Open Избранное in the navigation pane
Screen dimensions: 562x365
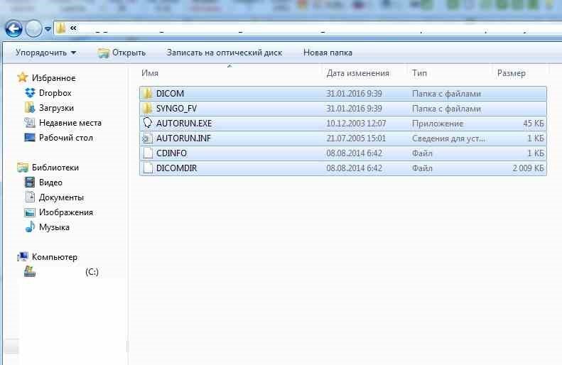pos(53,78)
